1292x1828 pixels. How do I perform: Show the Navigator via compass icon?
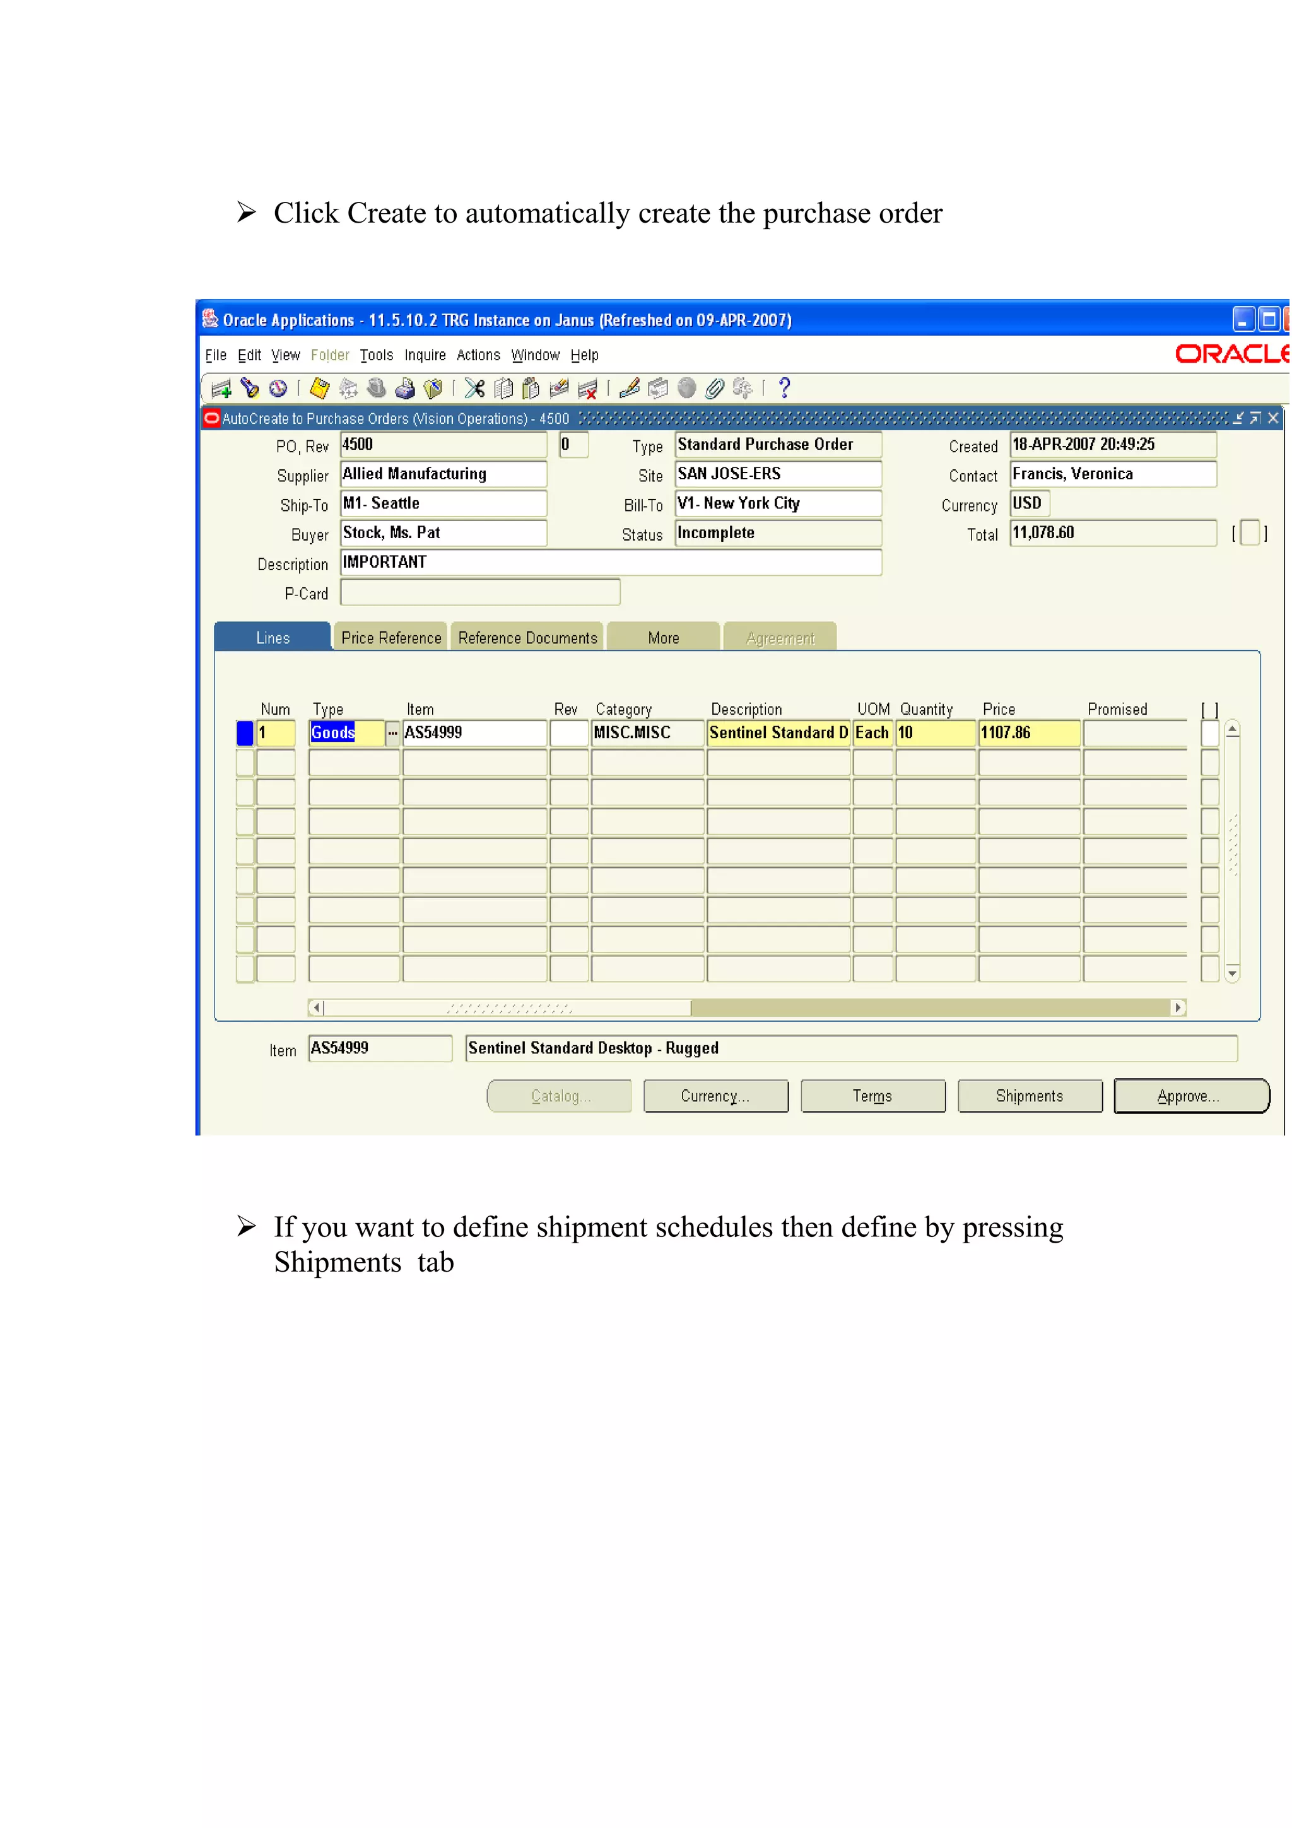278,389
